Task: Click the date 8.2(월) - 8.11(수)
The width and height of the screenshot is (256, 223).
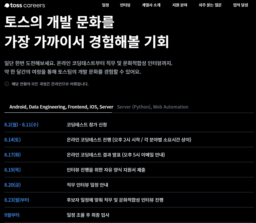Action: point(21,125)
